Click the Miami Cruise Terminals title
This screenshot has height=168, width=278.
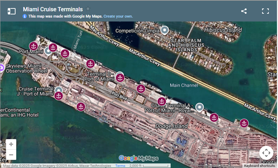pos(53,9)
